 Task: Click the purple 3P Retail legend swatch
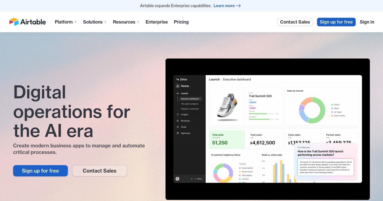tap(332, 112)
